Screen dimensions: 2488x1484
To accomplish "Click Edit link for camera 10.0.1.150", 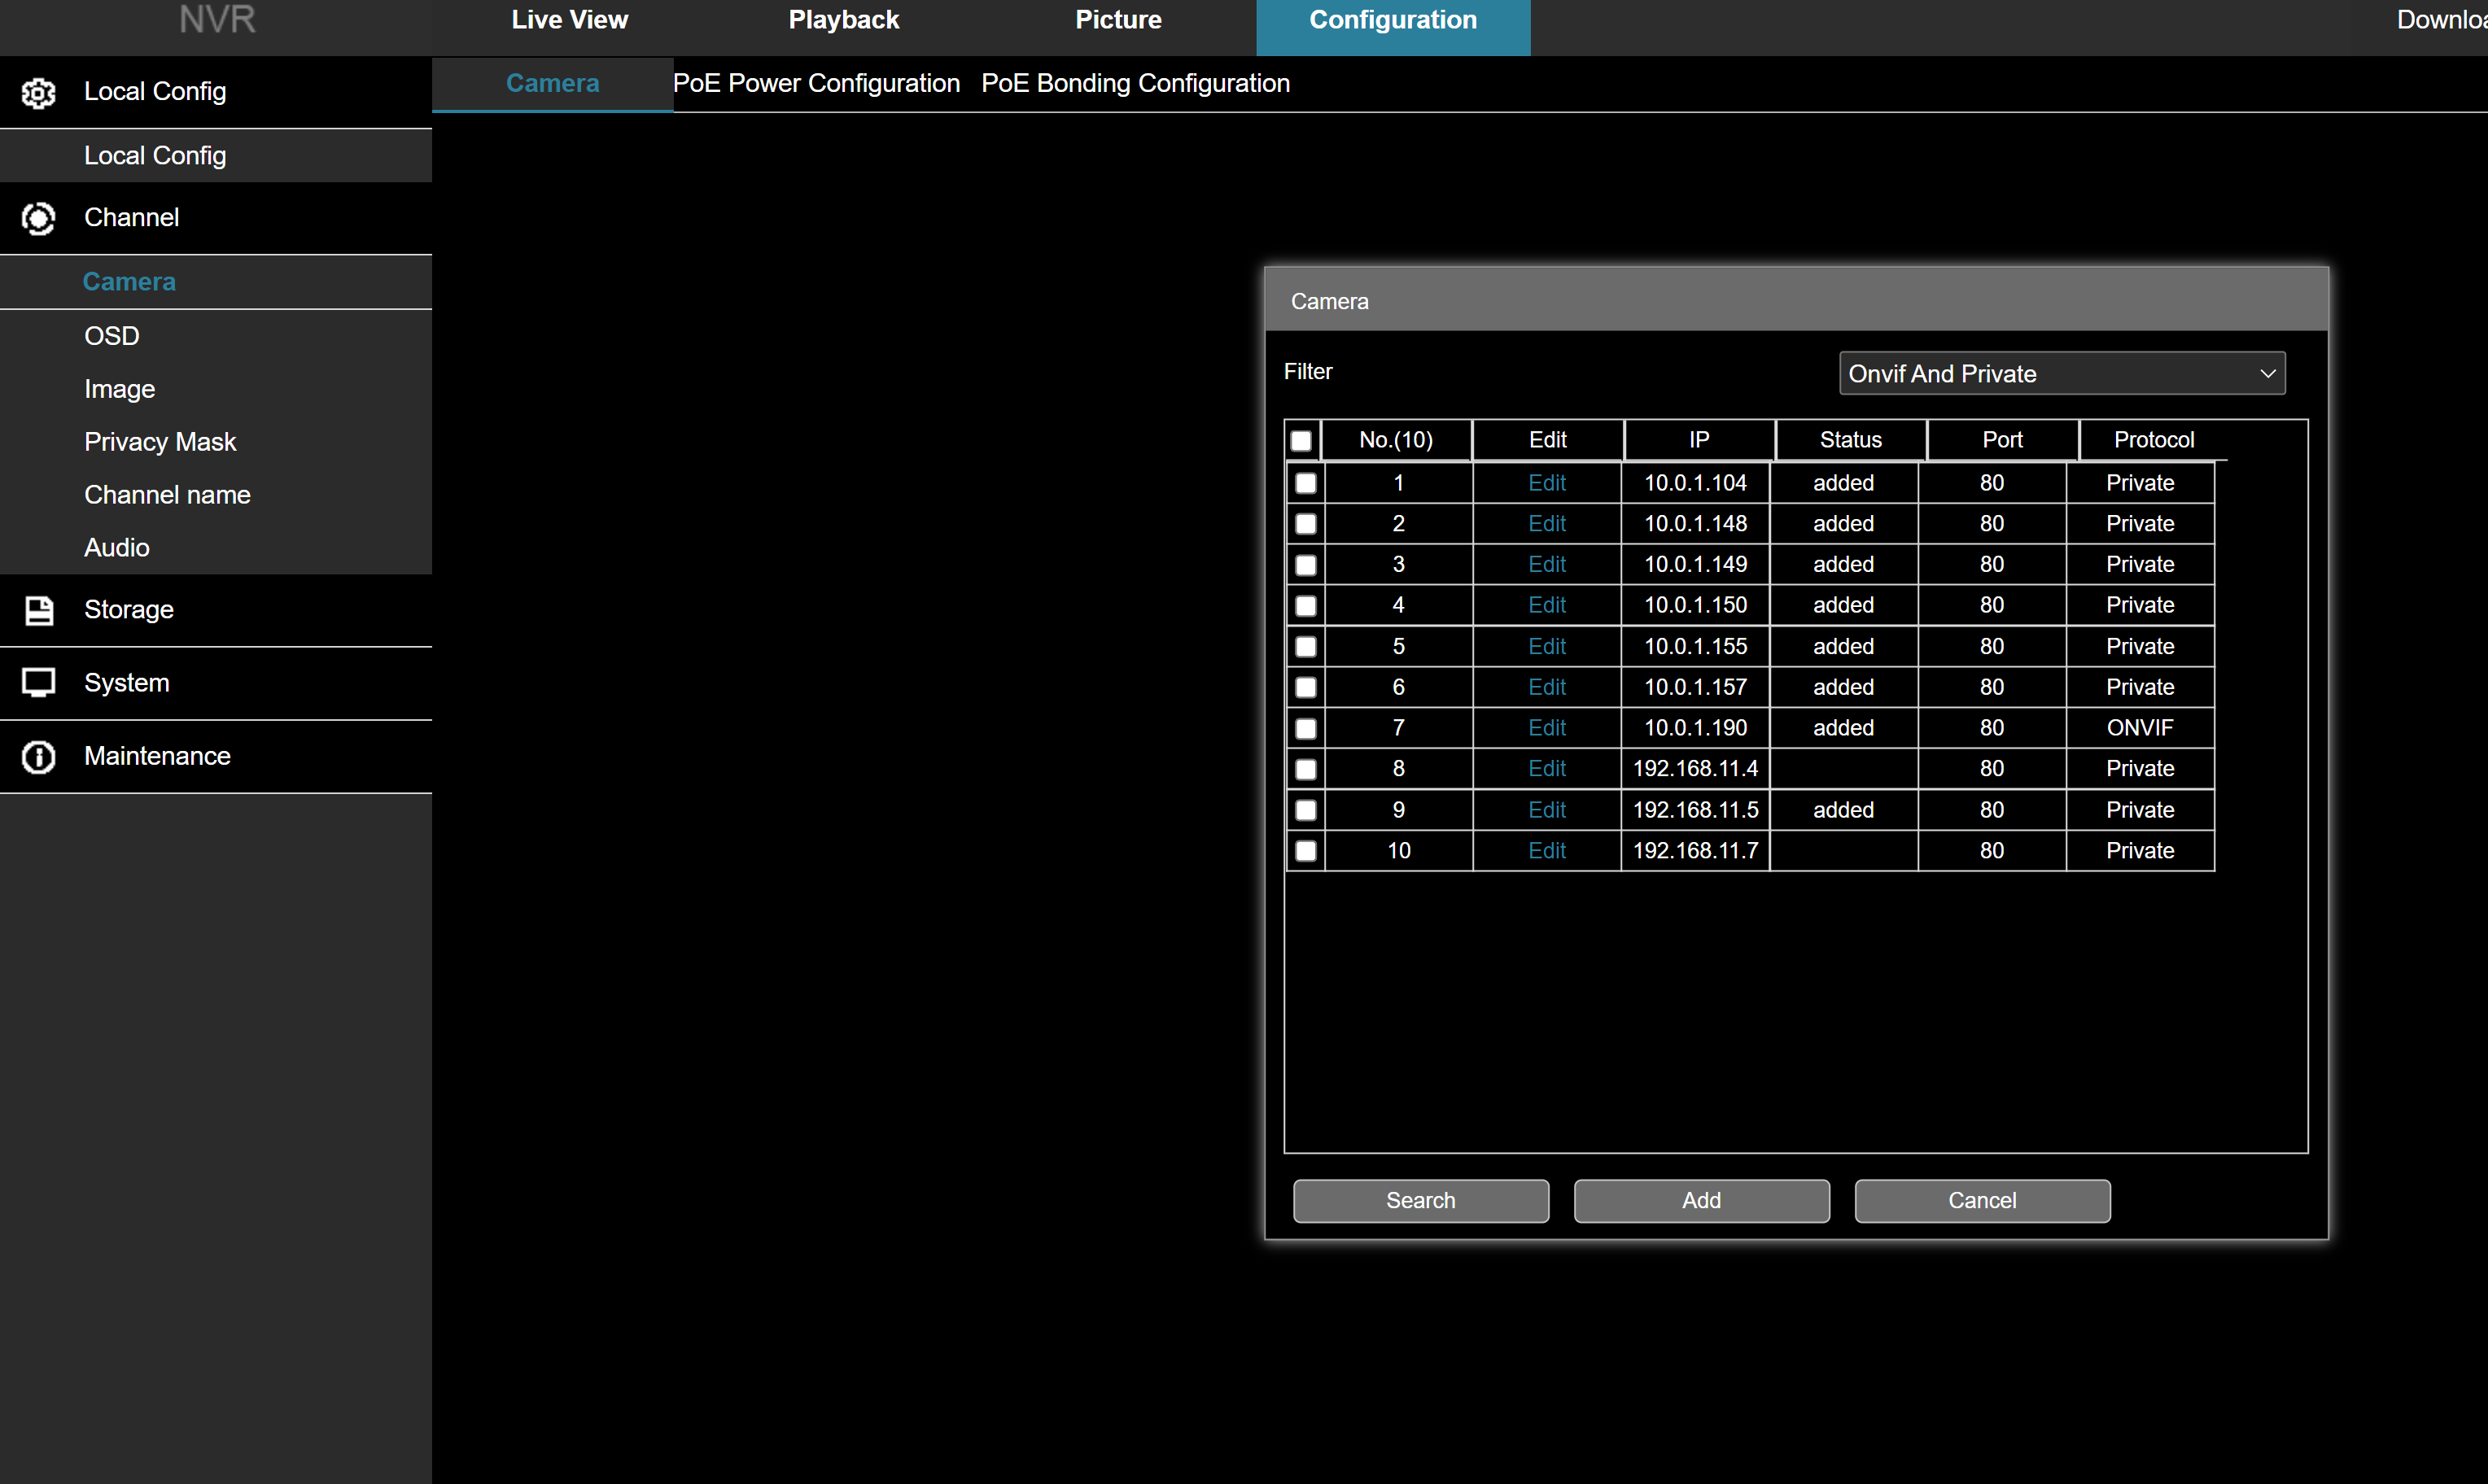I will click(1546, 606).
